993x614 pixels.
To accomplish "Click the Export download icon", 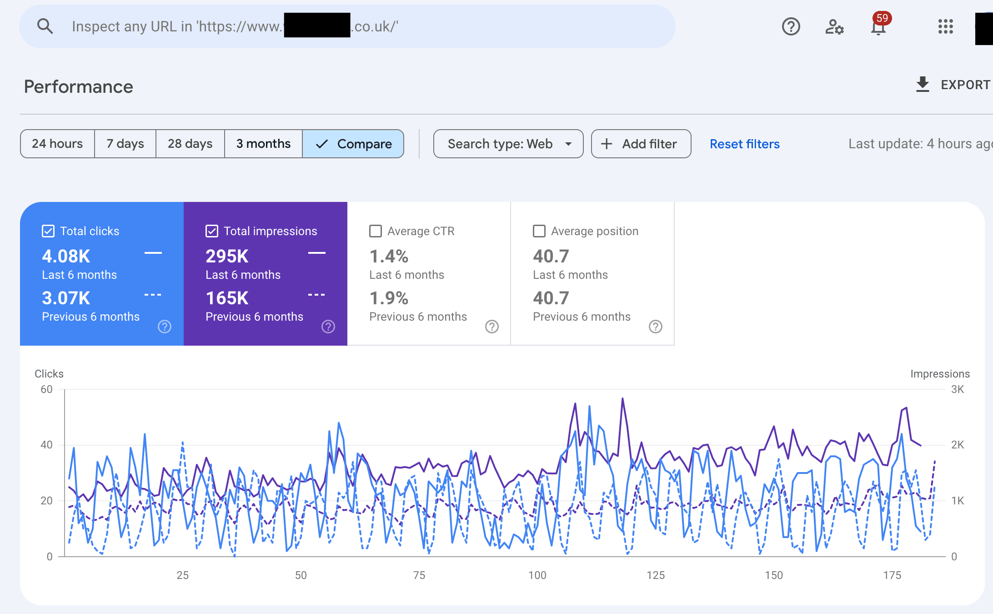I will tap(923, 85).
